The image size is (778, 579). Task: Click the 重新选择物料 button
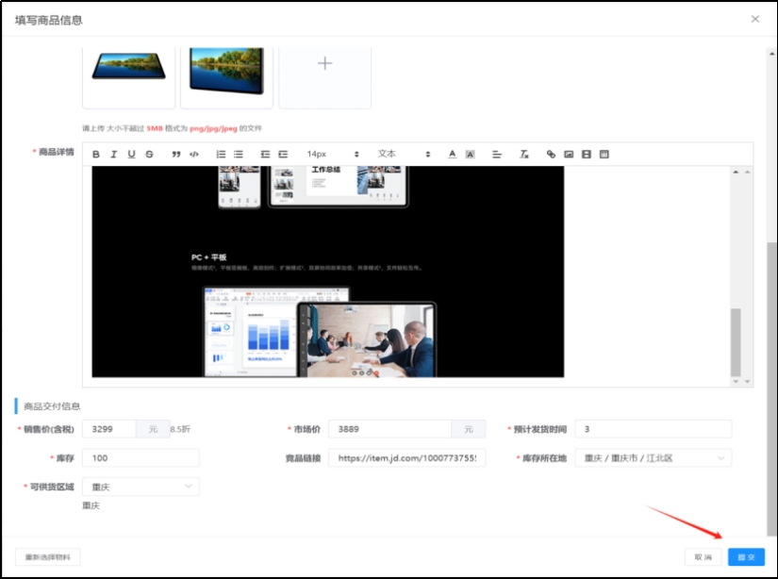pyautogui.click(x=47, y=557)
